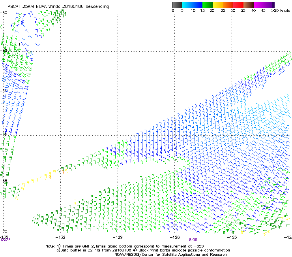Pick the yellow 20-25 knots legend swatch

218,5
